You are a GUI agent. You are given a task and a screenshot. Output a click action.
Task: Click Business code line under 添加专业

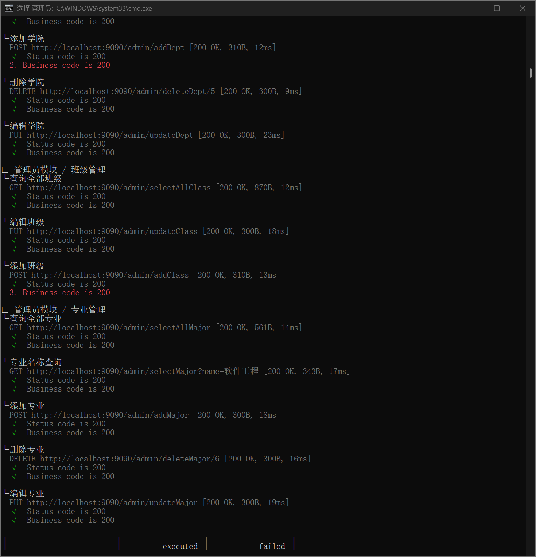click(x=63, y=433)
